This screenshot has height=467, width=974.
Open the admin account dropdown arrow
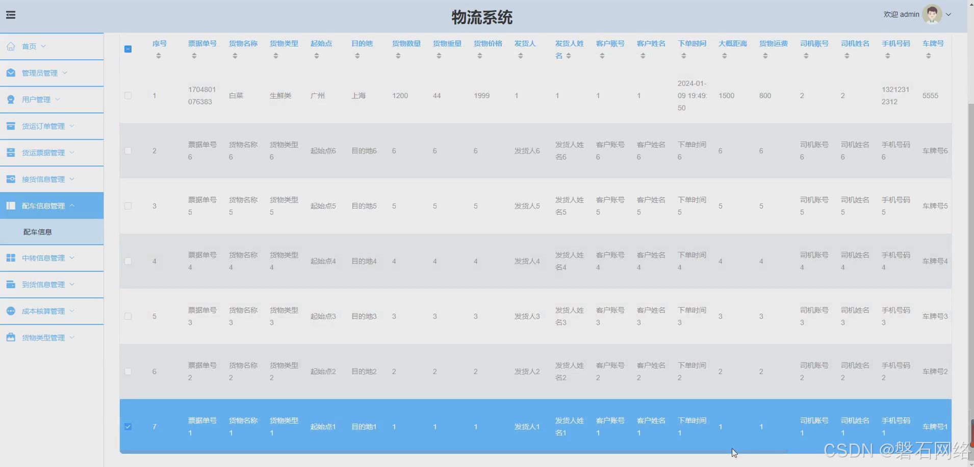pyautogui.click(x=949, y=15)
